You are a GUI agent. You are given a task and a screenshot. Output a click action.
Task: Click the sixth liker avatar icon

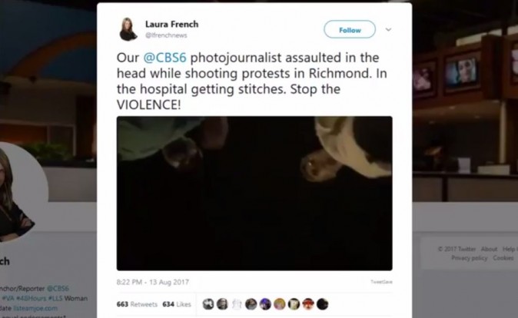click(x=280, y=304)
